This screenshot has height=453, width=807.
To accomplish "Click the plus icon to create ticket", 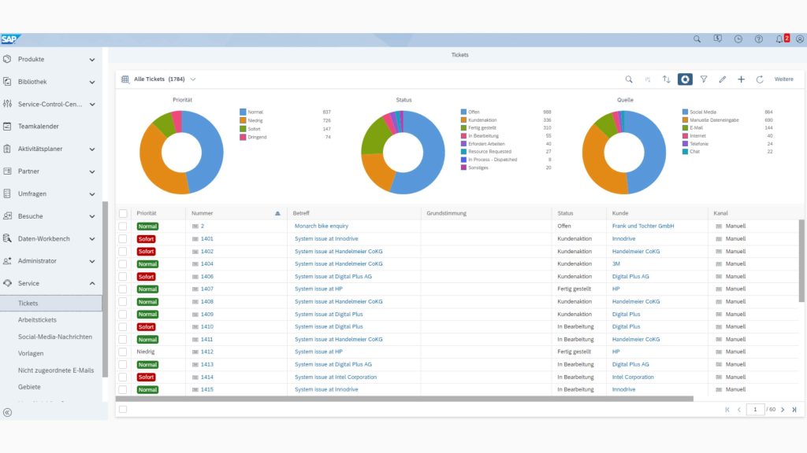I will 741,79.
